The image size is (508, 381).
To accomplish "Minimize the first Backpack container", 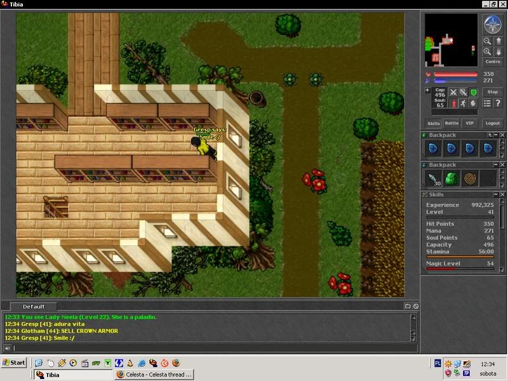I will [x=496, y=135].
